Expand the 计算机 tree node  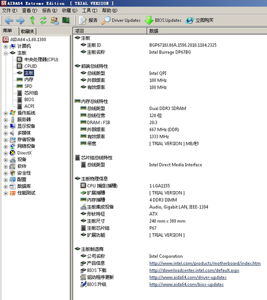pos(6,46)
